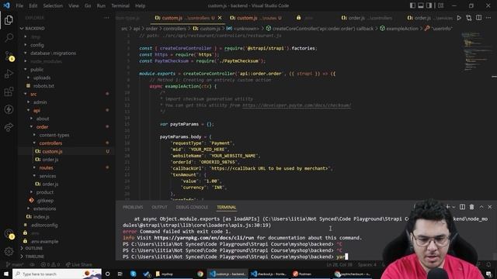This screenshot has height=279, width=497.
Task: Open the Terminal menu
Action: pyautogui.click(x=120, y=5)
